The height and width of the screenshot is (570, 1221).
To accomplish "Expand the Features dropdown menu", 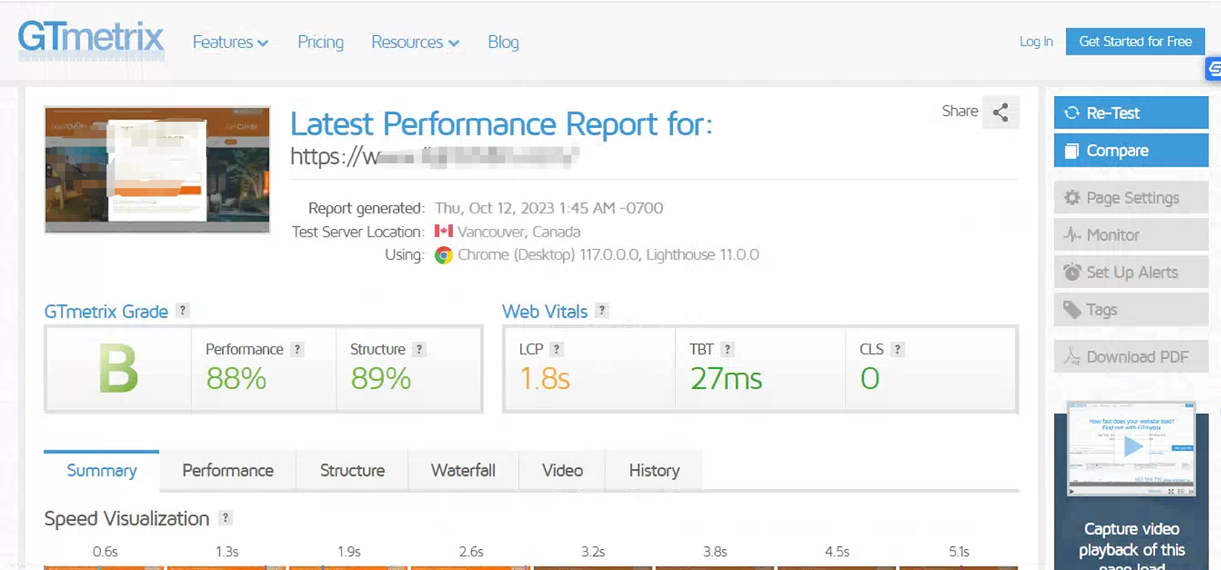I will tap(230, 42).
